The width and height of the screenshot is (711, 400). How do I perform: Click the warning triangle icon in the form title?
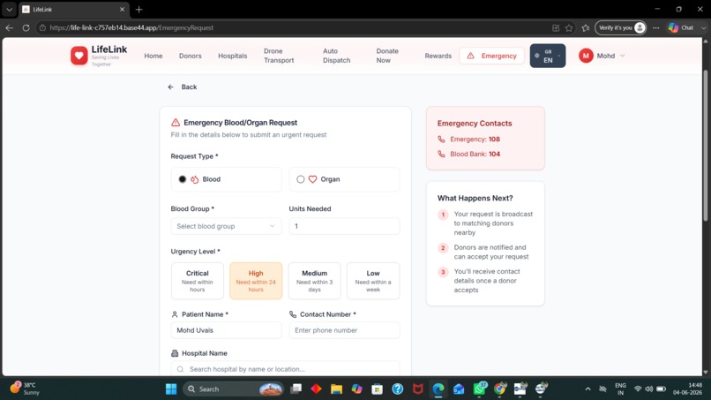pyautogui.click(x=176, y=123)
